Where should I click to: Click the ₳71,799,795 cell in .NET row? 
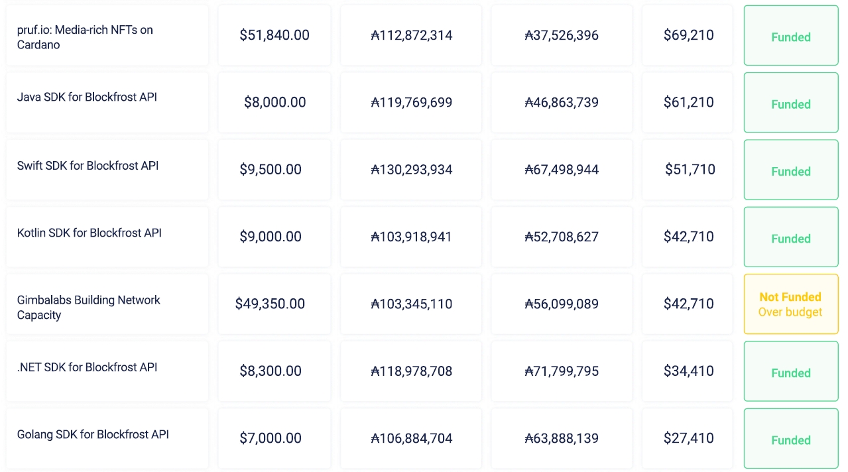(562, 371)
